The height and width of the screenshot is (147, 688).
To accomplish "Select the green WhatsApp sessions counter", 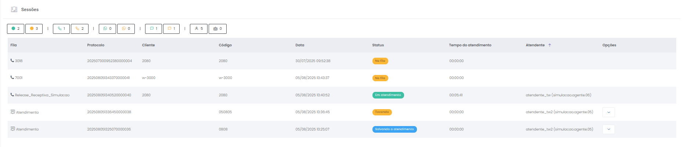I will (x=107, y=29).
